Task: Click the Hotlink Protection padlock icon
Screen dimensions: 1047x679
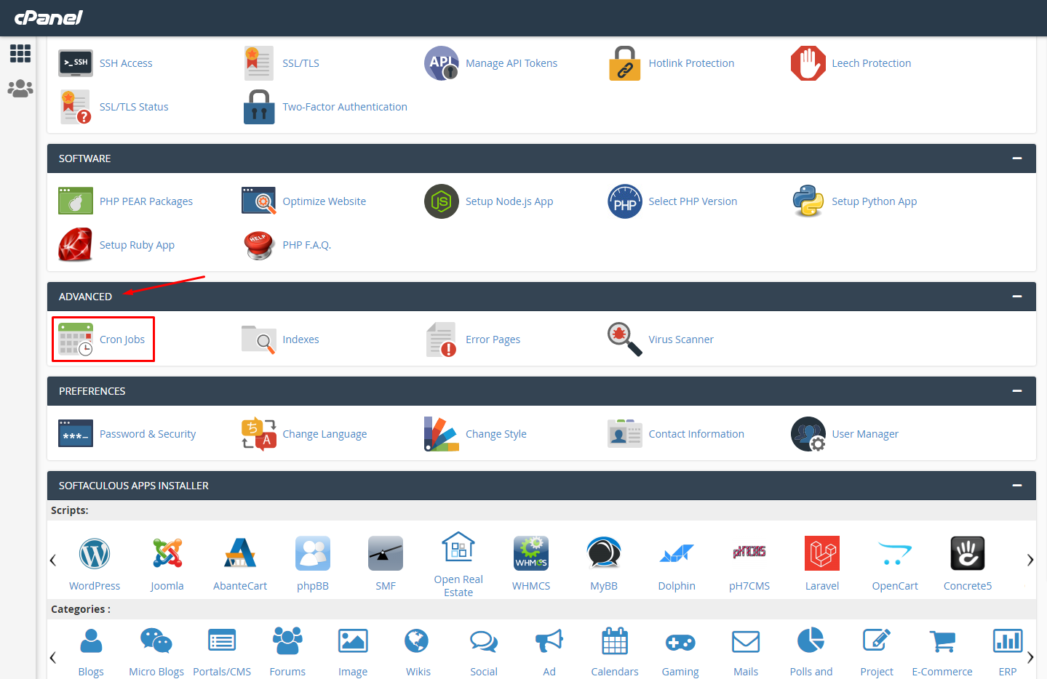Action: coord(625,63)
